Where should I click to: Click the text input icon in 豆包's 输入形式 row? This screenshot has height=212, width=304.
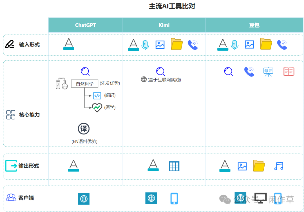click(223, 45)
